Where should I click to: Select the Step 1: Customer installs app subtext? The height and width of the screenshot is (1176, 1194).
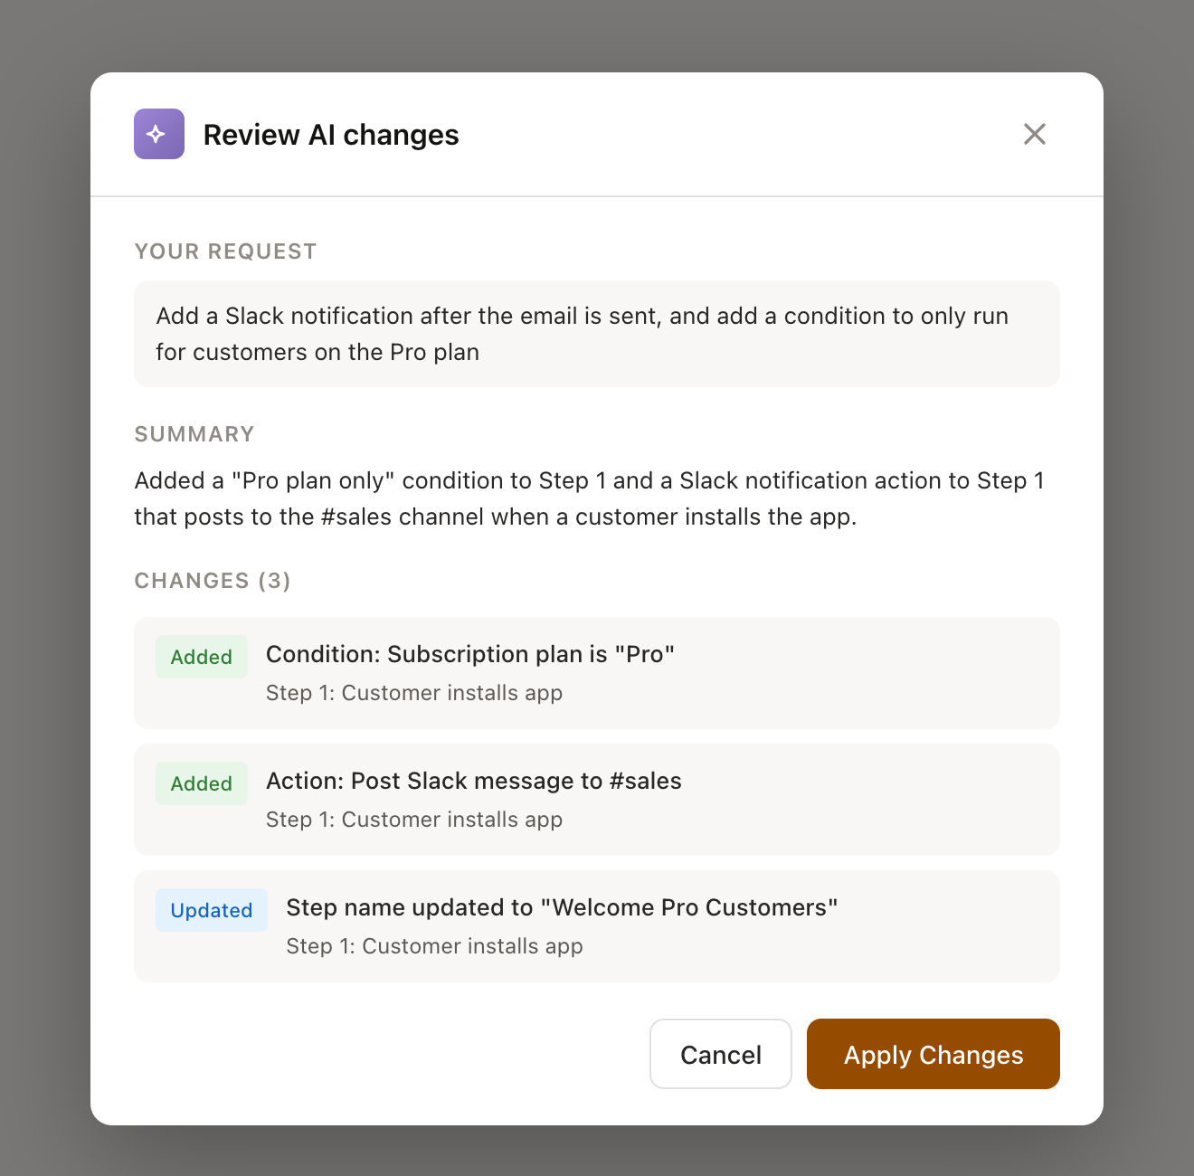[414, 693]
